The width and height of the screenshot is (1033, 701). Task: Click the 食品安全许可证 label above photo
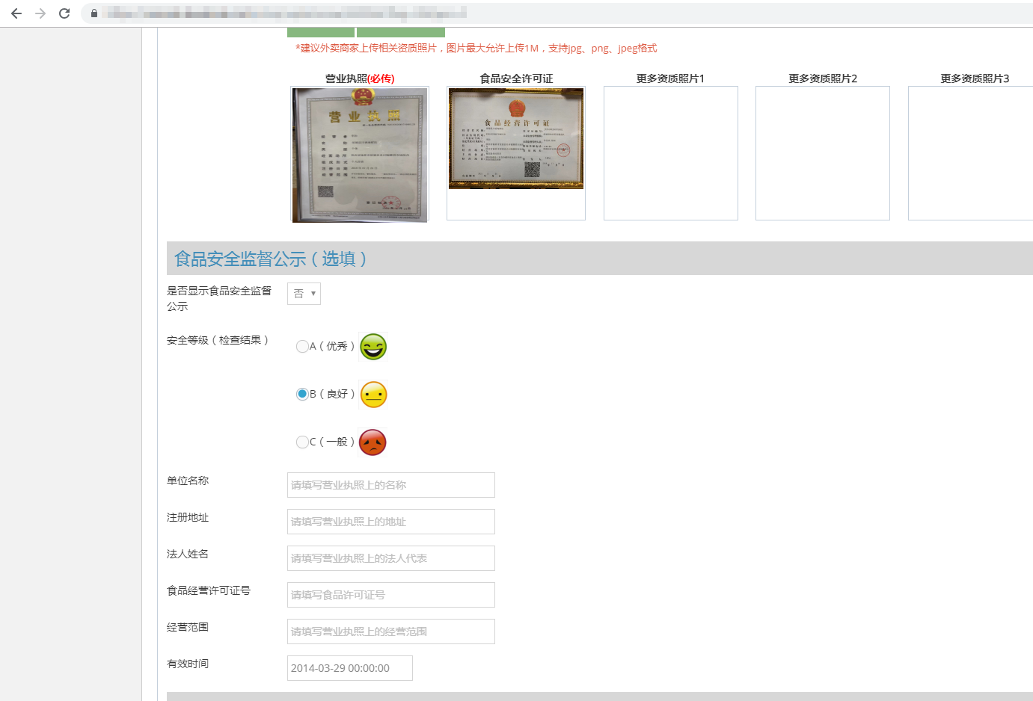[516, 78]
